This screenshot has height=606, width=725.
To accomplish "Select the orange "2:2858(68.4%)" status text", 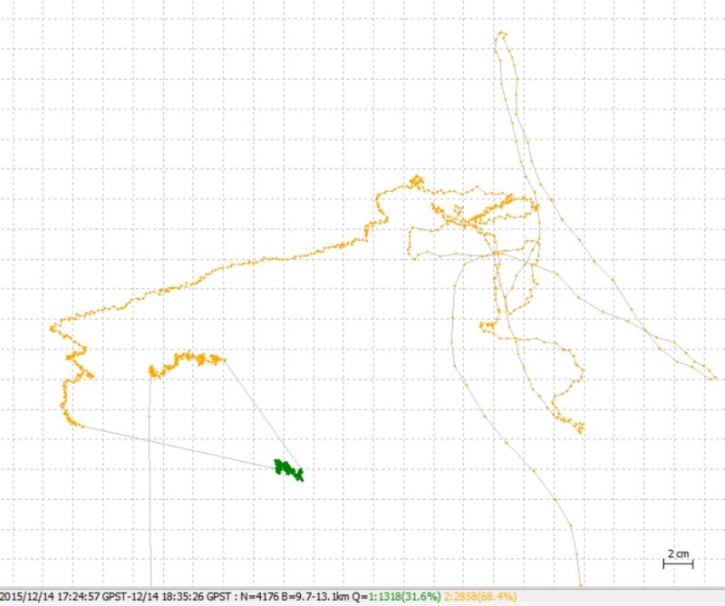I will pos(480,597).
